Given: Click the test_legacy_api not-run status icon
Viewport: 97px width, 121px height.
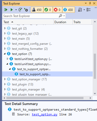Looking at the screenshot, I should tap(9, 33).
